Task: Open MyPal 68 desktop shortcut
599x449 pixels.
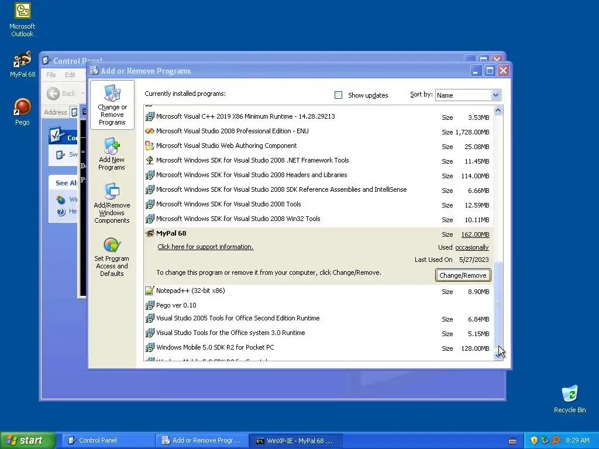Action: click(22, 64)
